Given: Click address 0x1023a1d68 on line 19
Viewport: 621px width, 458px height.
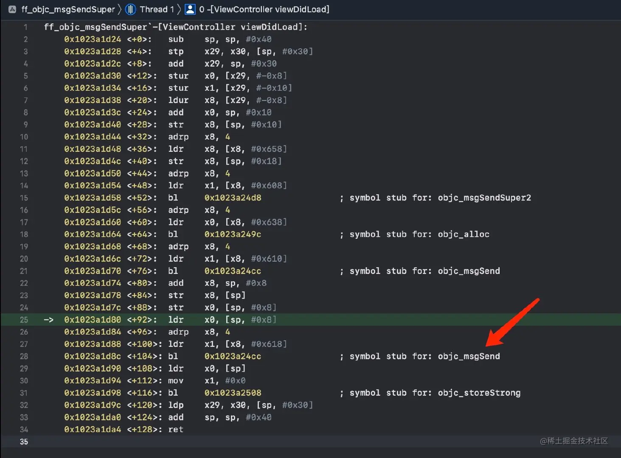Looking at the screenshot, I should pyautogui.click(x=93, y=247).
